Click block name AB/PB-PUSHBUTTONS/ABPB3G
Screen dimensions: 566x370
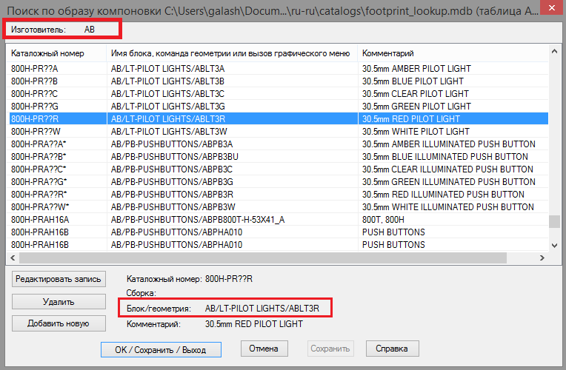pyautogui.click(x=172, y=182)
